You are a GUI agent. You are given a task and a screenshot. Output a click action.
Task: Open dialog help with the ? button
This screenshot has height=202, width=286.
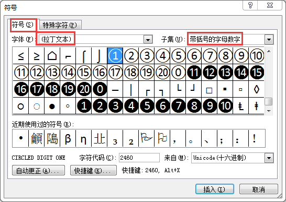[x=250, y=5]
